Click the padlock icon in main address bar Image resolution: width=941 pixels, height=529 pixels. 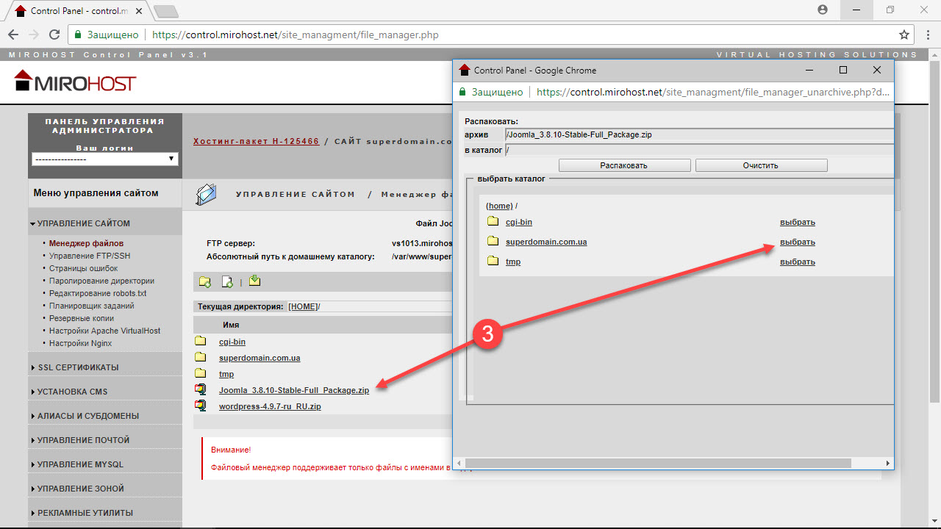(78, 35)
